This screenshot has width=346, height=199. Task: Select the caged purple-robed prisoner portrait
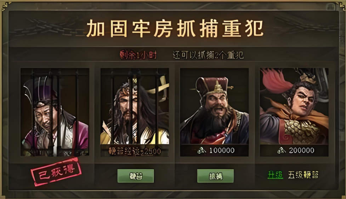[55, 112]
